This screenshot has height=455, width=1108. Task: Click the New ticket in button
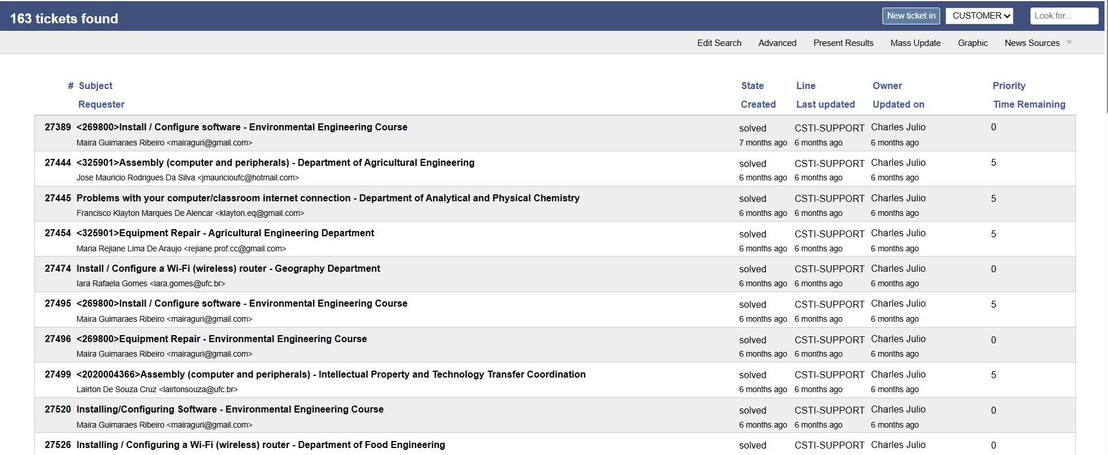tap(910, 16)
